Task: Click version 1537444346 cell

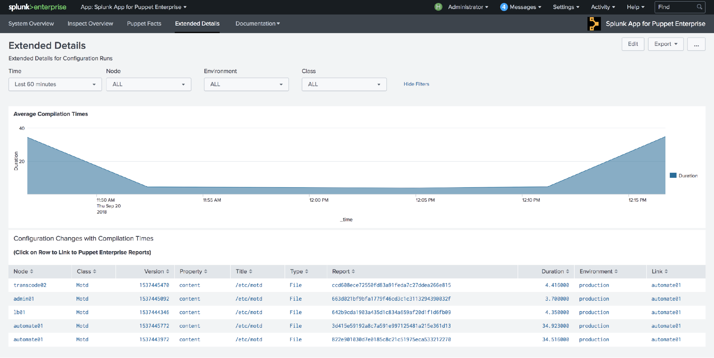Action: [154, 312]
